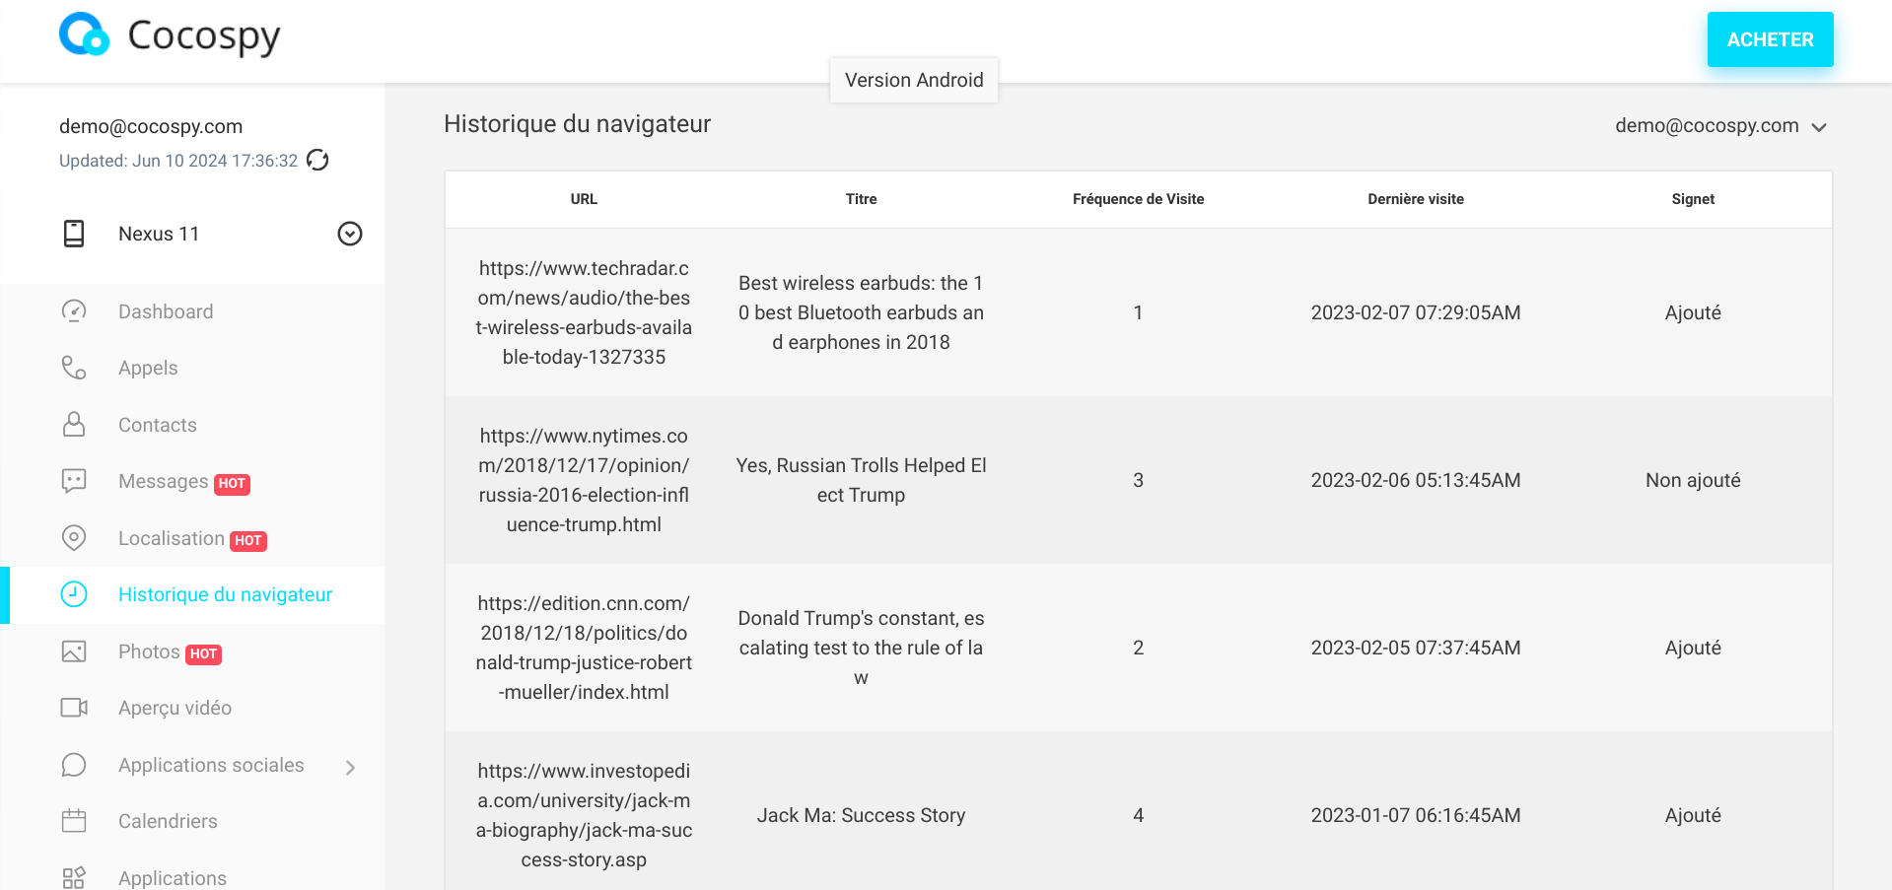Click the edition.cnn.com URL cell
The width and height of the screenshot is (1892, 890).
[x=584, y=648]
